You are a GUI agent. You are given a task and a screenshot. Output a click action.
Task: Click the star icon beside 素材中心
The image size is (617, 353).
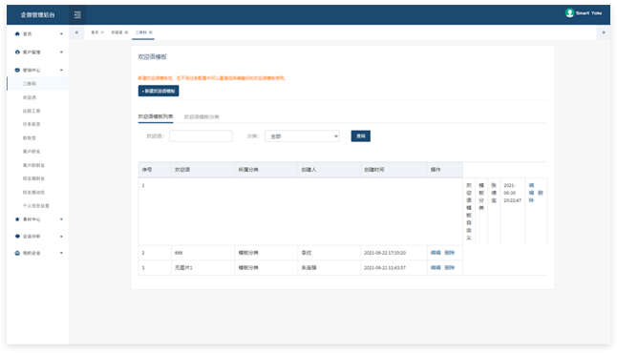17,219
